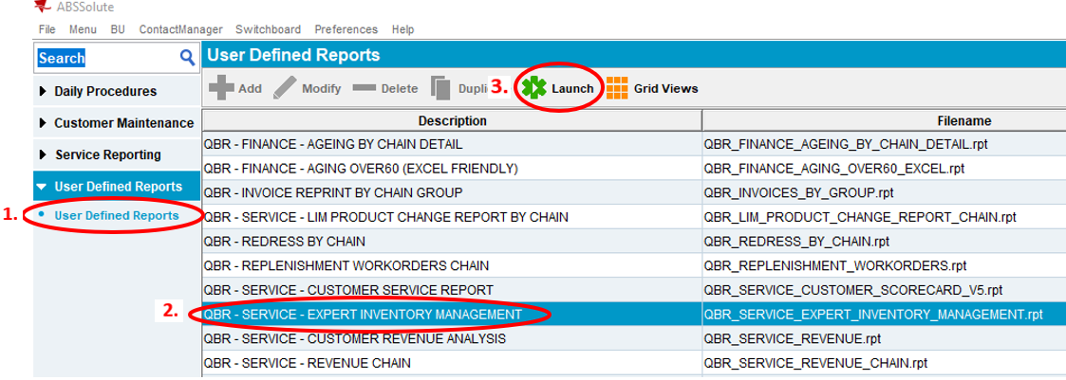This screenshot has height=380, width=1066.
Task: Open the BU menu
Action: 118,29
